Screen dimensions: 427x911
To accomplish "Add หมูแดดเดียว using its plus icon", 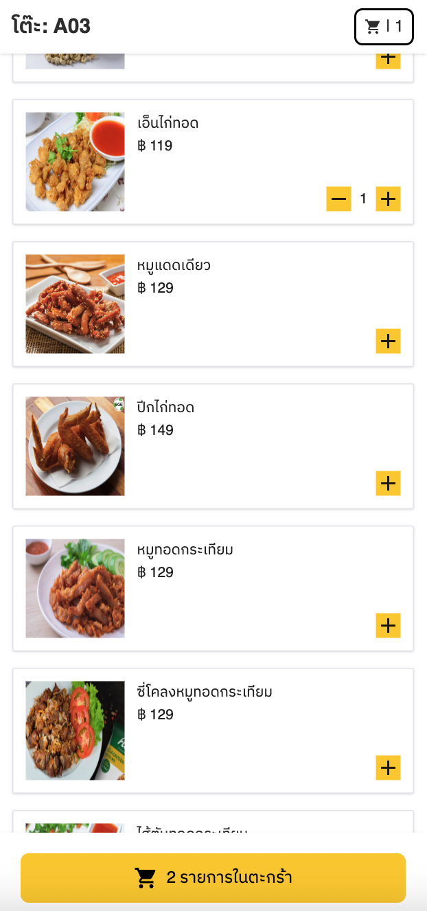I will 388,341.
